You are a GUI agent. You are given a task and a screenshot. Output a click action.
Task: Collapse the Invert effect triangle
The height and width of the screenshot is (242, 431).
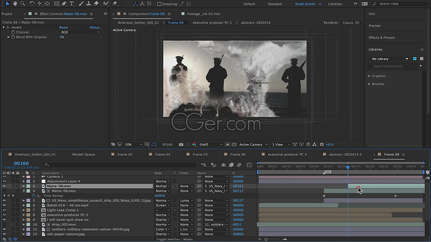point(3,27)
